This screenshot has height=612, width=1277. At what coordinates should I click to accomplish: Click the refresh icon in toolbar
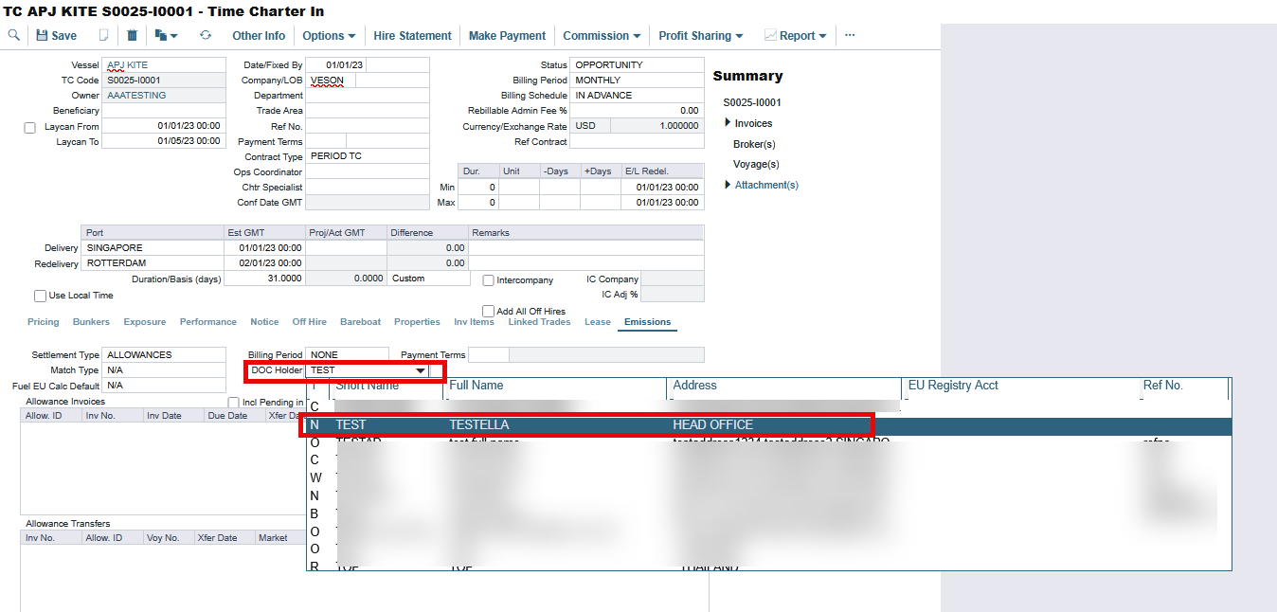206,35
